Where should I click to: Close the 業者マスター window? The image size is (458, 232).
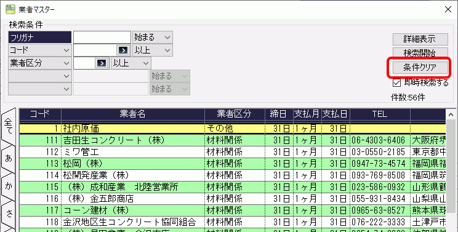point(448,9)
